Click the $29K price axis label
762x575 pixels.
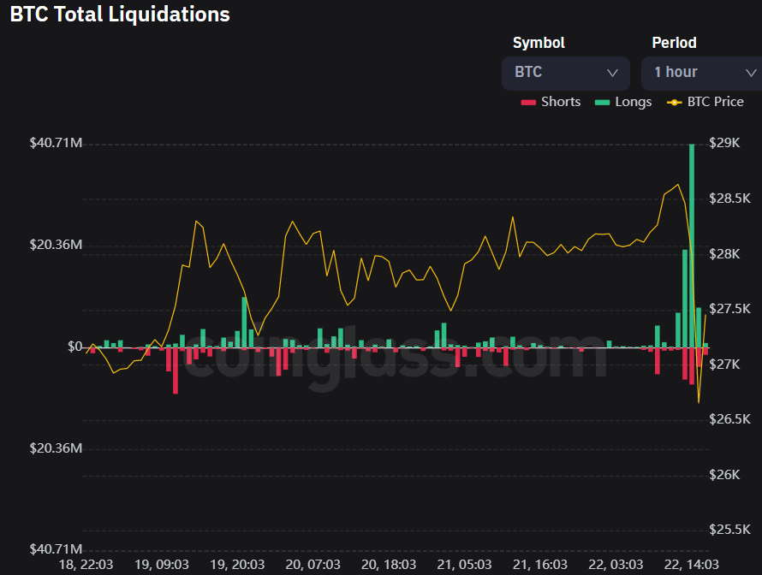coord(724,143)
